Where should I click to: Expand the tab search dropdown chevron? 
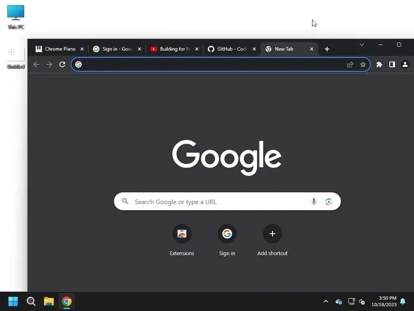(362, 45)
